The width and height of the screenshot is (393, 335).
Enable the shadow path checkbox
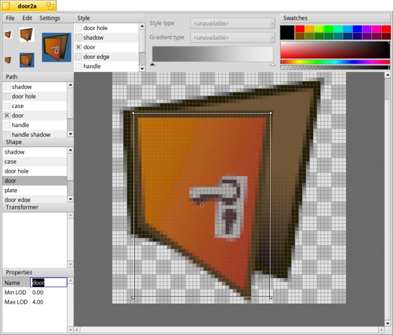point(7,87)
